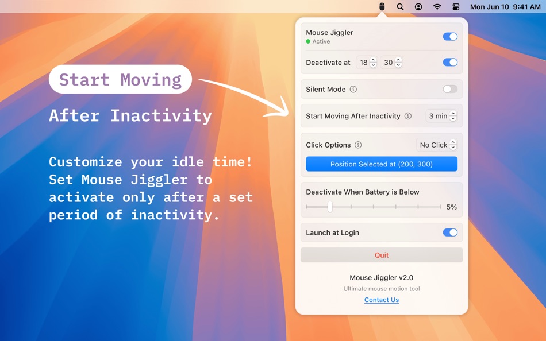Click the Silent Mode label
The width and height of the screenshot is (546, 341).
[325, 90]
